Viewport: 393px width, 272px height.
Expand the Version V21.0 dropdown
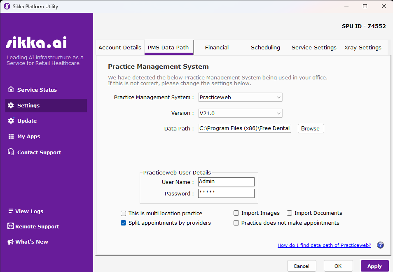coord(240,113)
